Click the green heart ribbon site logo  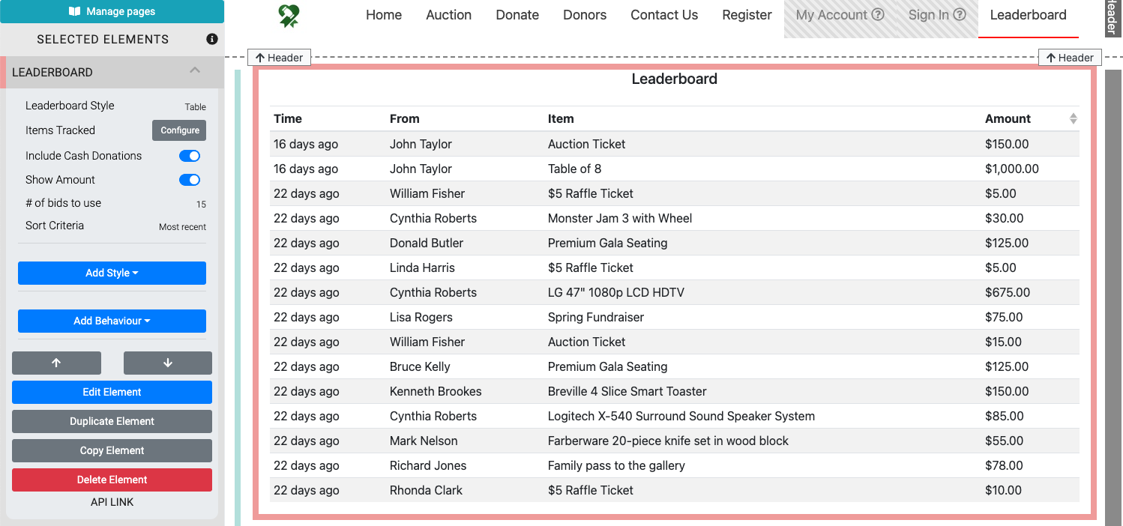pyautogui.click(x=289, y=16)
